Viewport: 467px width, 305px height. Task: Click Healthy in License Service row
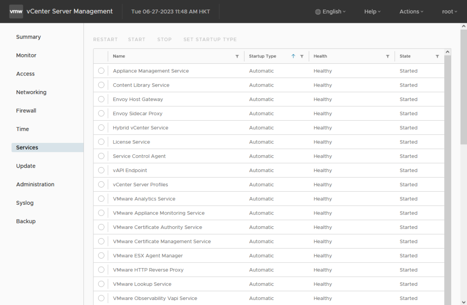tap(322, 142)
